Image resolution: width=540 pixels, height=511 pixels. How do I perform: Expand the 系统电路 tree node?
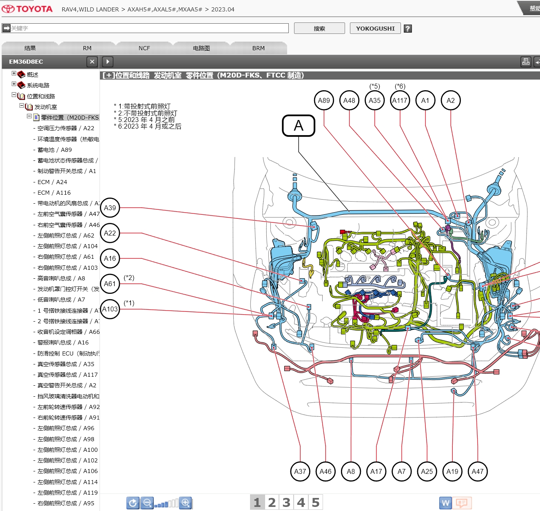coord(14,84)
